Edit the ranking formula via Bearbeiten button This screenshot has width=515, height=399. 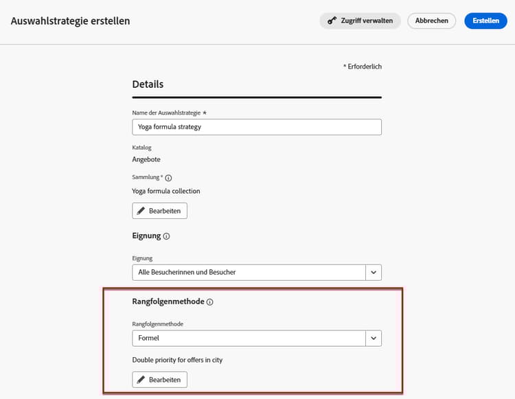159,380
